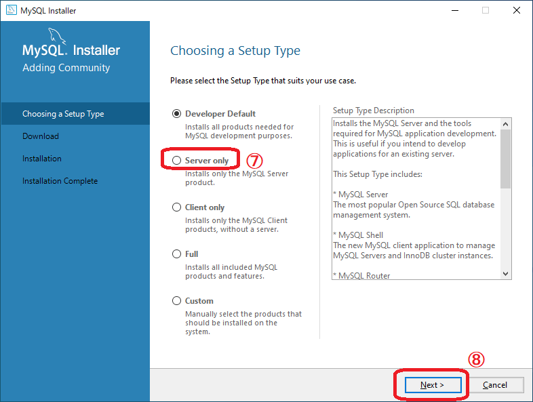The height and width of the screenshot is (402, 533).
Task: Click the Cancel button
Action: tap(494, 385)
